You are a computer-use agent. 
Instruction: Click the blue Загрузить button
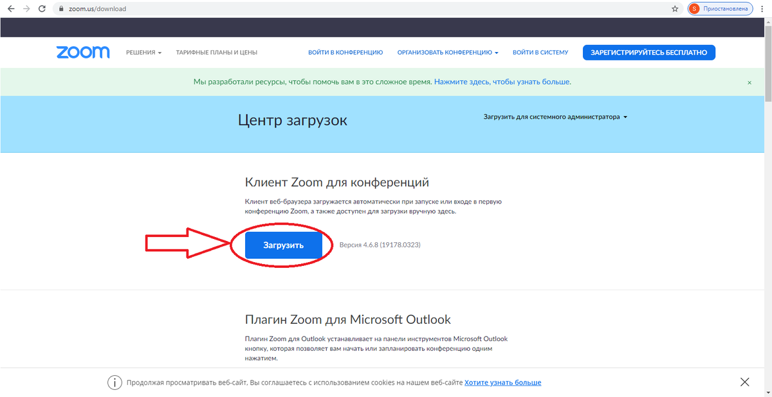click(x=284, y=245)
